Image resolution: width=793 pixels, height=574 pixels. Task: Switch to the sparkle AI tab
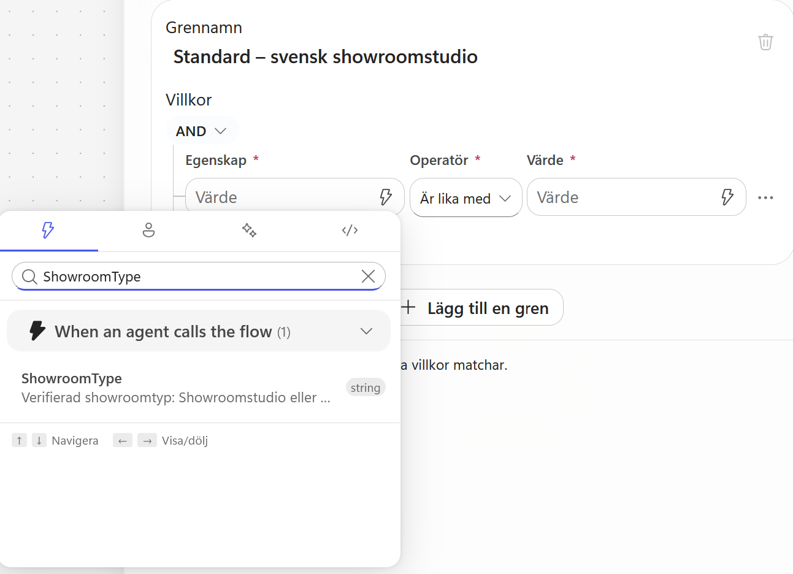click(249, 230)
